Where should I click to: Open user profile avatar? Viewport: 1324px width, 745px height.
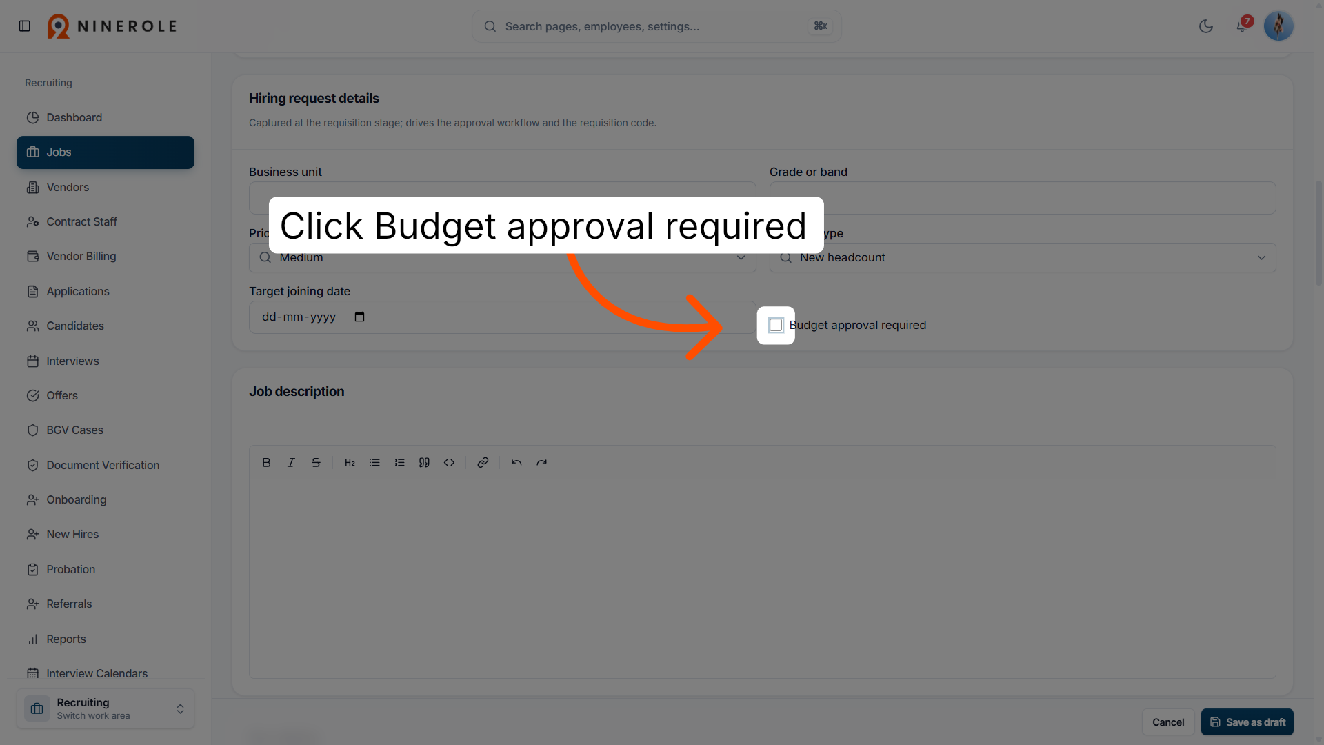[1278, 26]
